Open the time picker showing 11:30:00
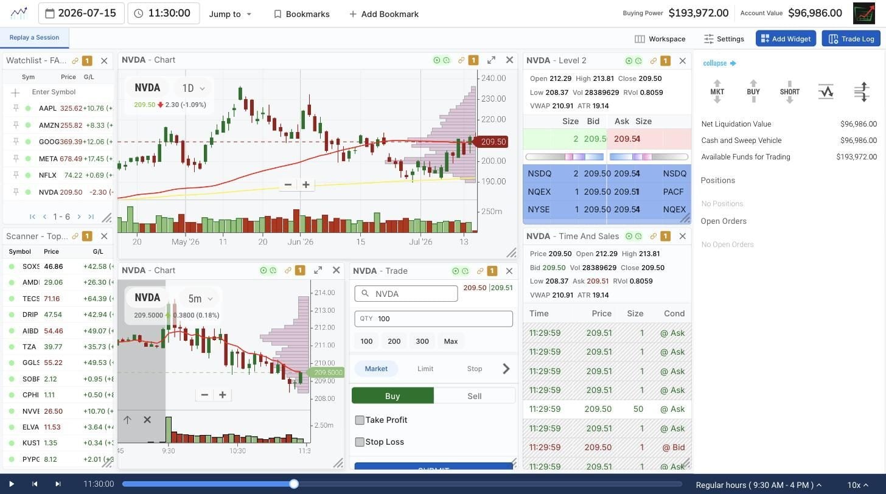This screenshot has width=886, height=494. [x=163, y=13]
